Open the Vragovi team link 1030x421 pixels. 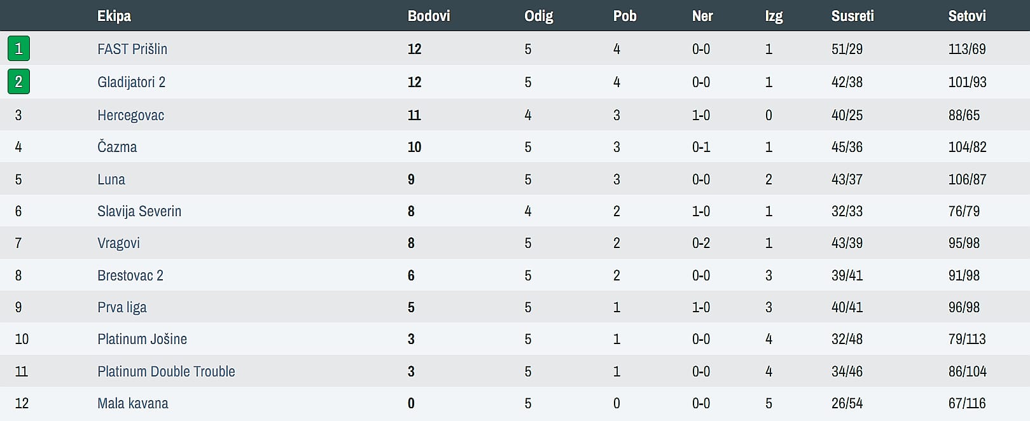118,243
